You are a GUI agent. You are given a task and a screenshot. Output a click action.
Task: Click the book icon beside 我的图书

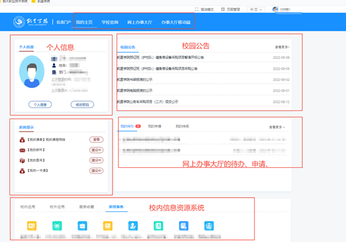pos(22,160)
